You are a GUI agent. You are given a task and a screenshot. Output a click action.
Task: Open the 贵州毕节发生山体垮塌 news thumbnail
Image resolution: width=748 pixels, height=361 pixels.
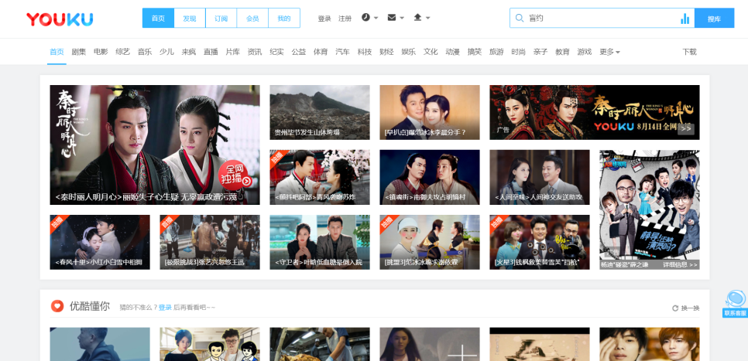click(320, 112)
